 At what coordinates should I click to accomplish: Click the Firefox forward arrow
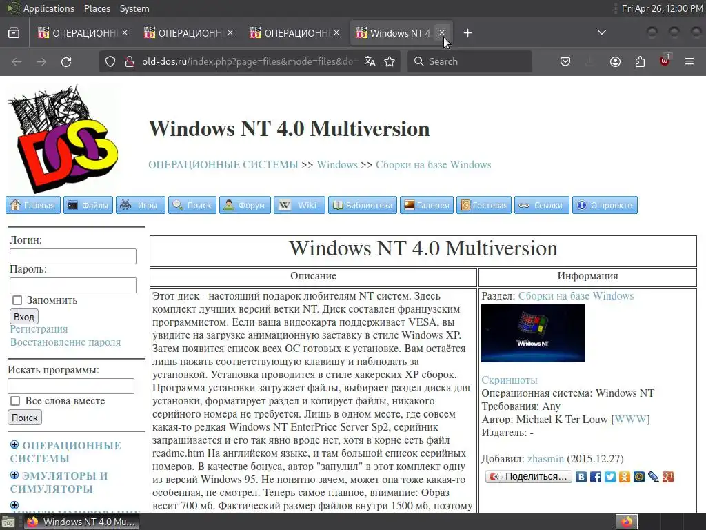coord(41,61)
